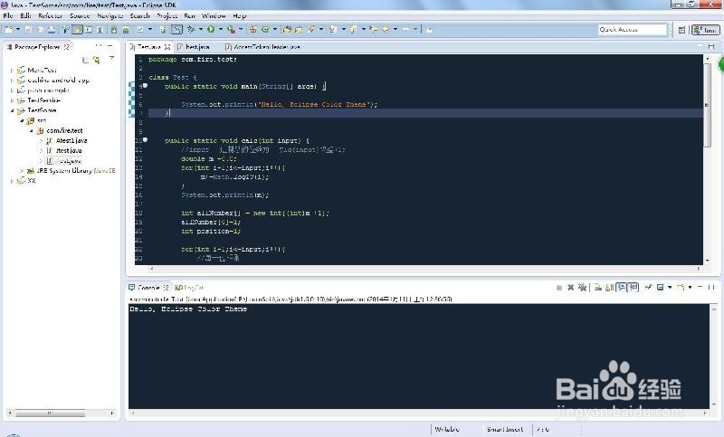Click the Quick Access search field
Image resolution: width=724 pixels, height=437 pixels.
click(x=632, y=30)
